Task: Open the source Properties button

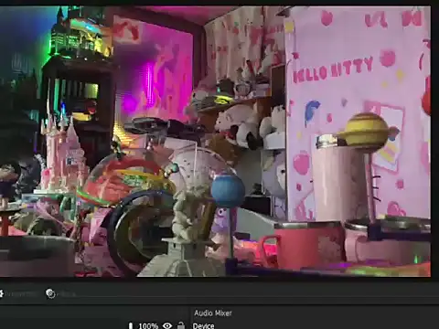Action: [17, 293]
